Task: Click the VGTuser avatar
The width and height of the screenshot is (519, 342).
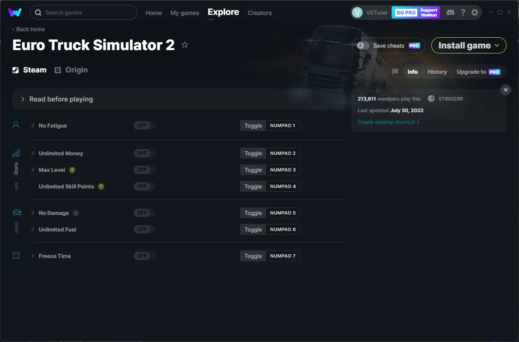Action: pyautogui.click(x=357, y=12)
